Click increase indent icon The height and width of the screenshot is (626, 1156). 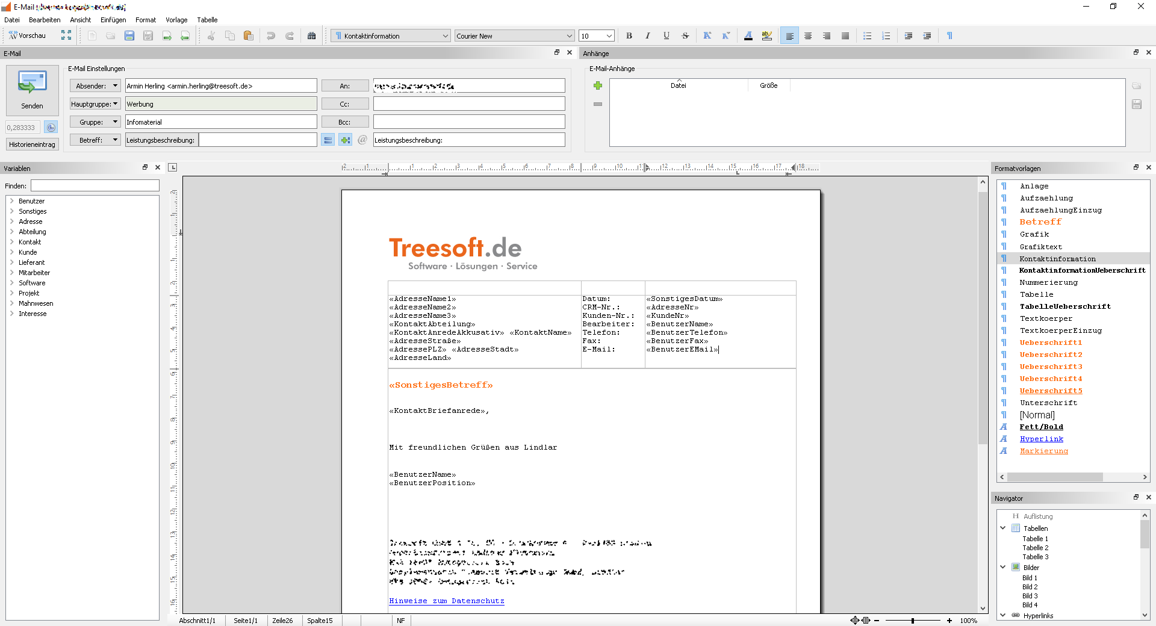click(x=909, y=36)
